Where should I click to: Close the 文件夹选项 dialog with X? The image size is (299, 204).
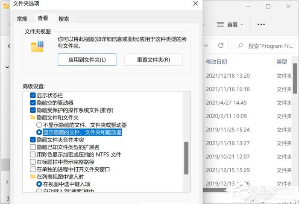[x=195, y=3]
